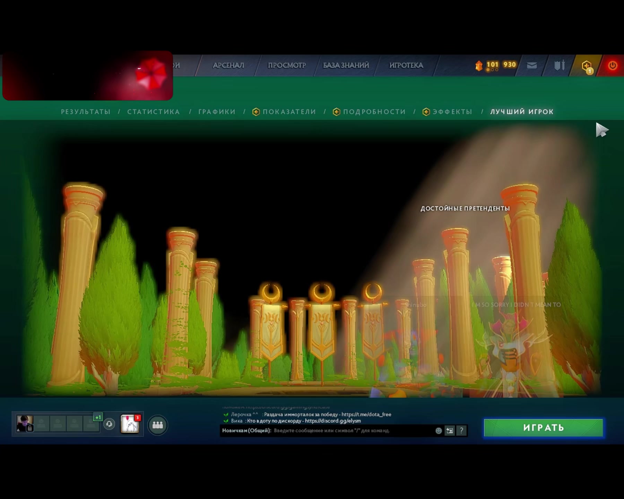Open the ПРОСМОТР menu
This screenshot has width=624, height=499.
click(287, 65)
